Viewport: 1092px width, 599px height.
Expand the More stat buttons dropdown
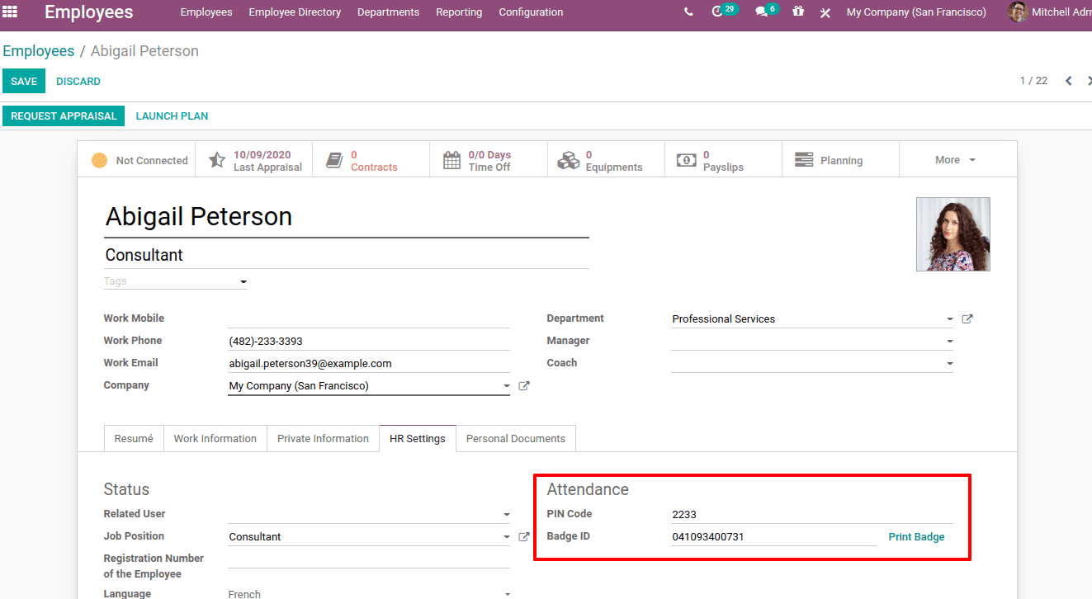point(957,160)
